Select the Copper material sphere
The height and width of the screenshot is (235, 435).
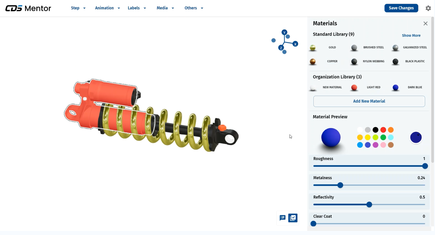313,61
